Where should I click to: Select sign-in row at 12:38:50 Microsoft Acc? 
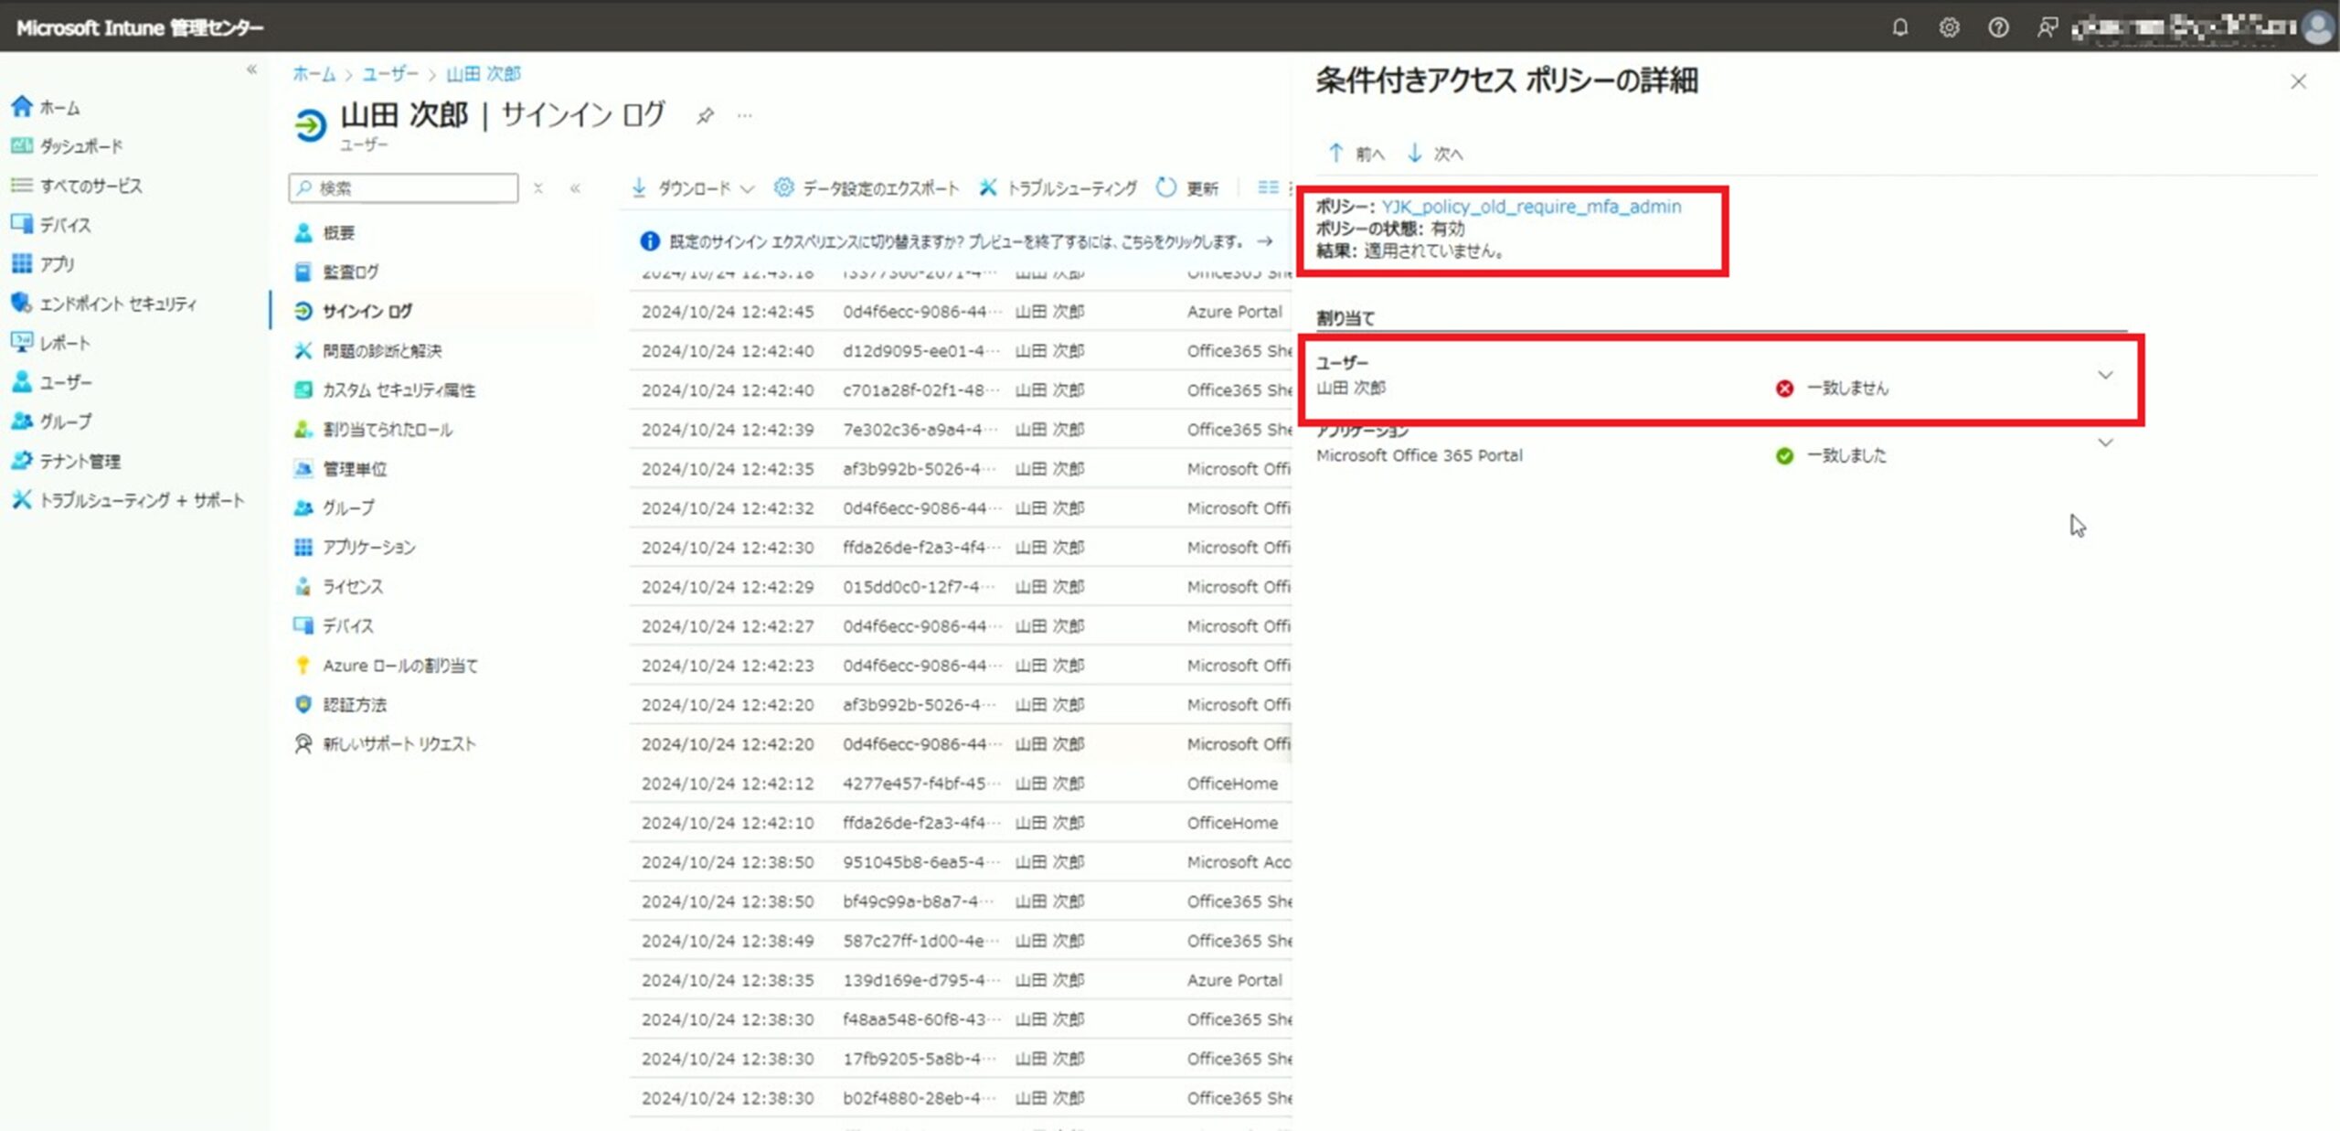tap(960, 862)
